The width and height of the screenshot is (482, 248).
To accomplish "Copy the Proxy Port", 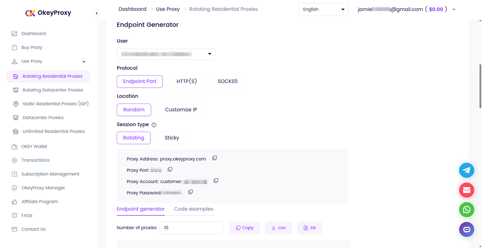I will click(x=170, y=170).
